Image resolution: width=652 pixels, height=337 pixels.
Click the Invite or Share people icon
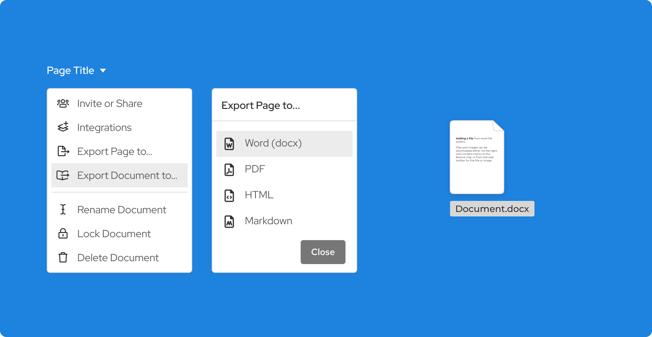63,104
